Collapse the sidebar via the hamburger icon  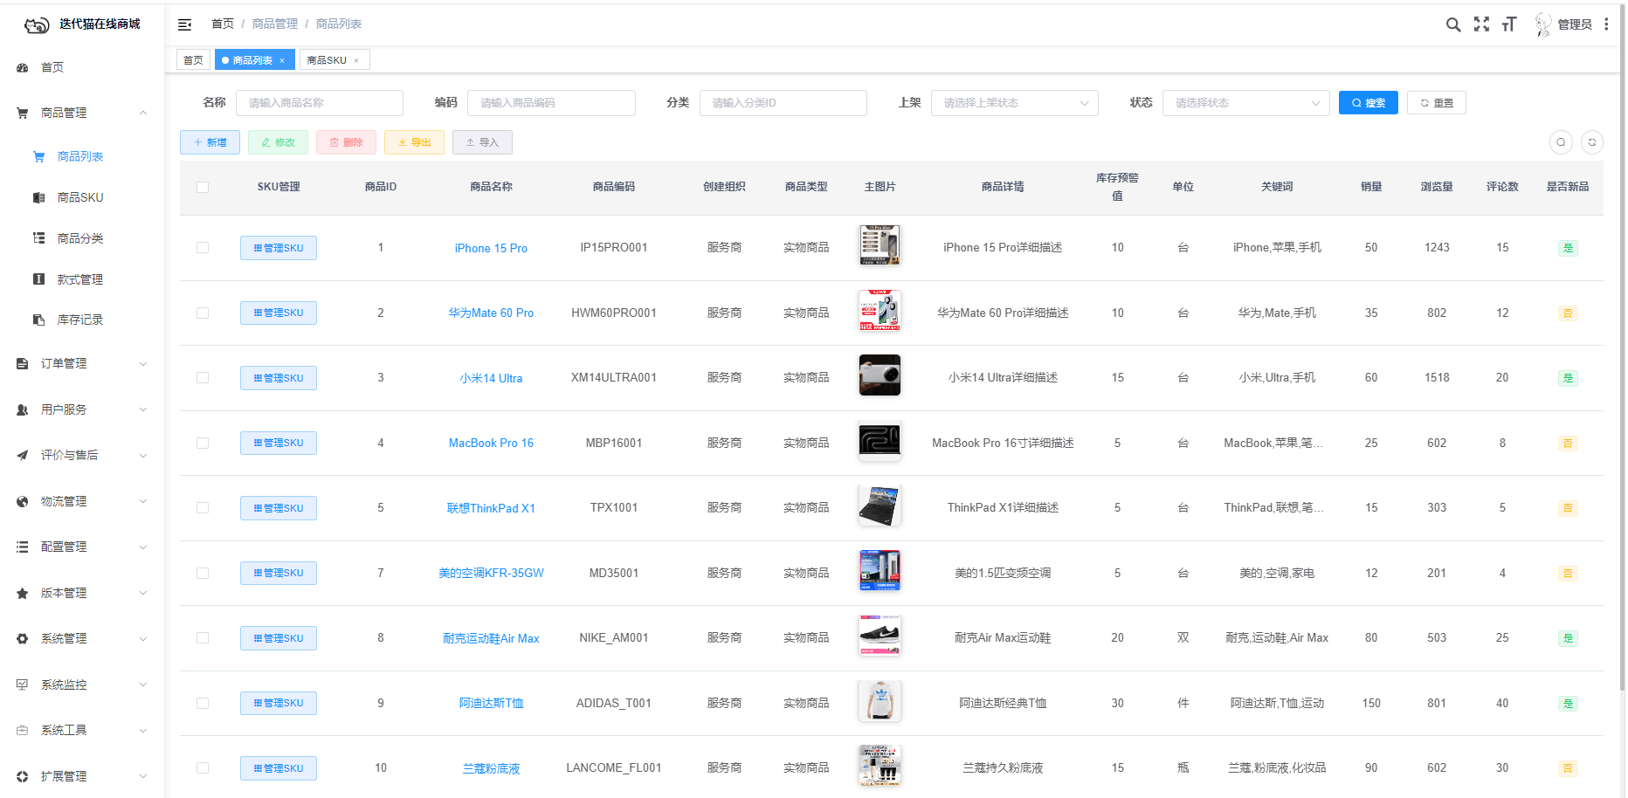tap(184, 24)
